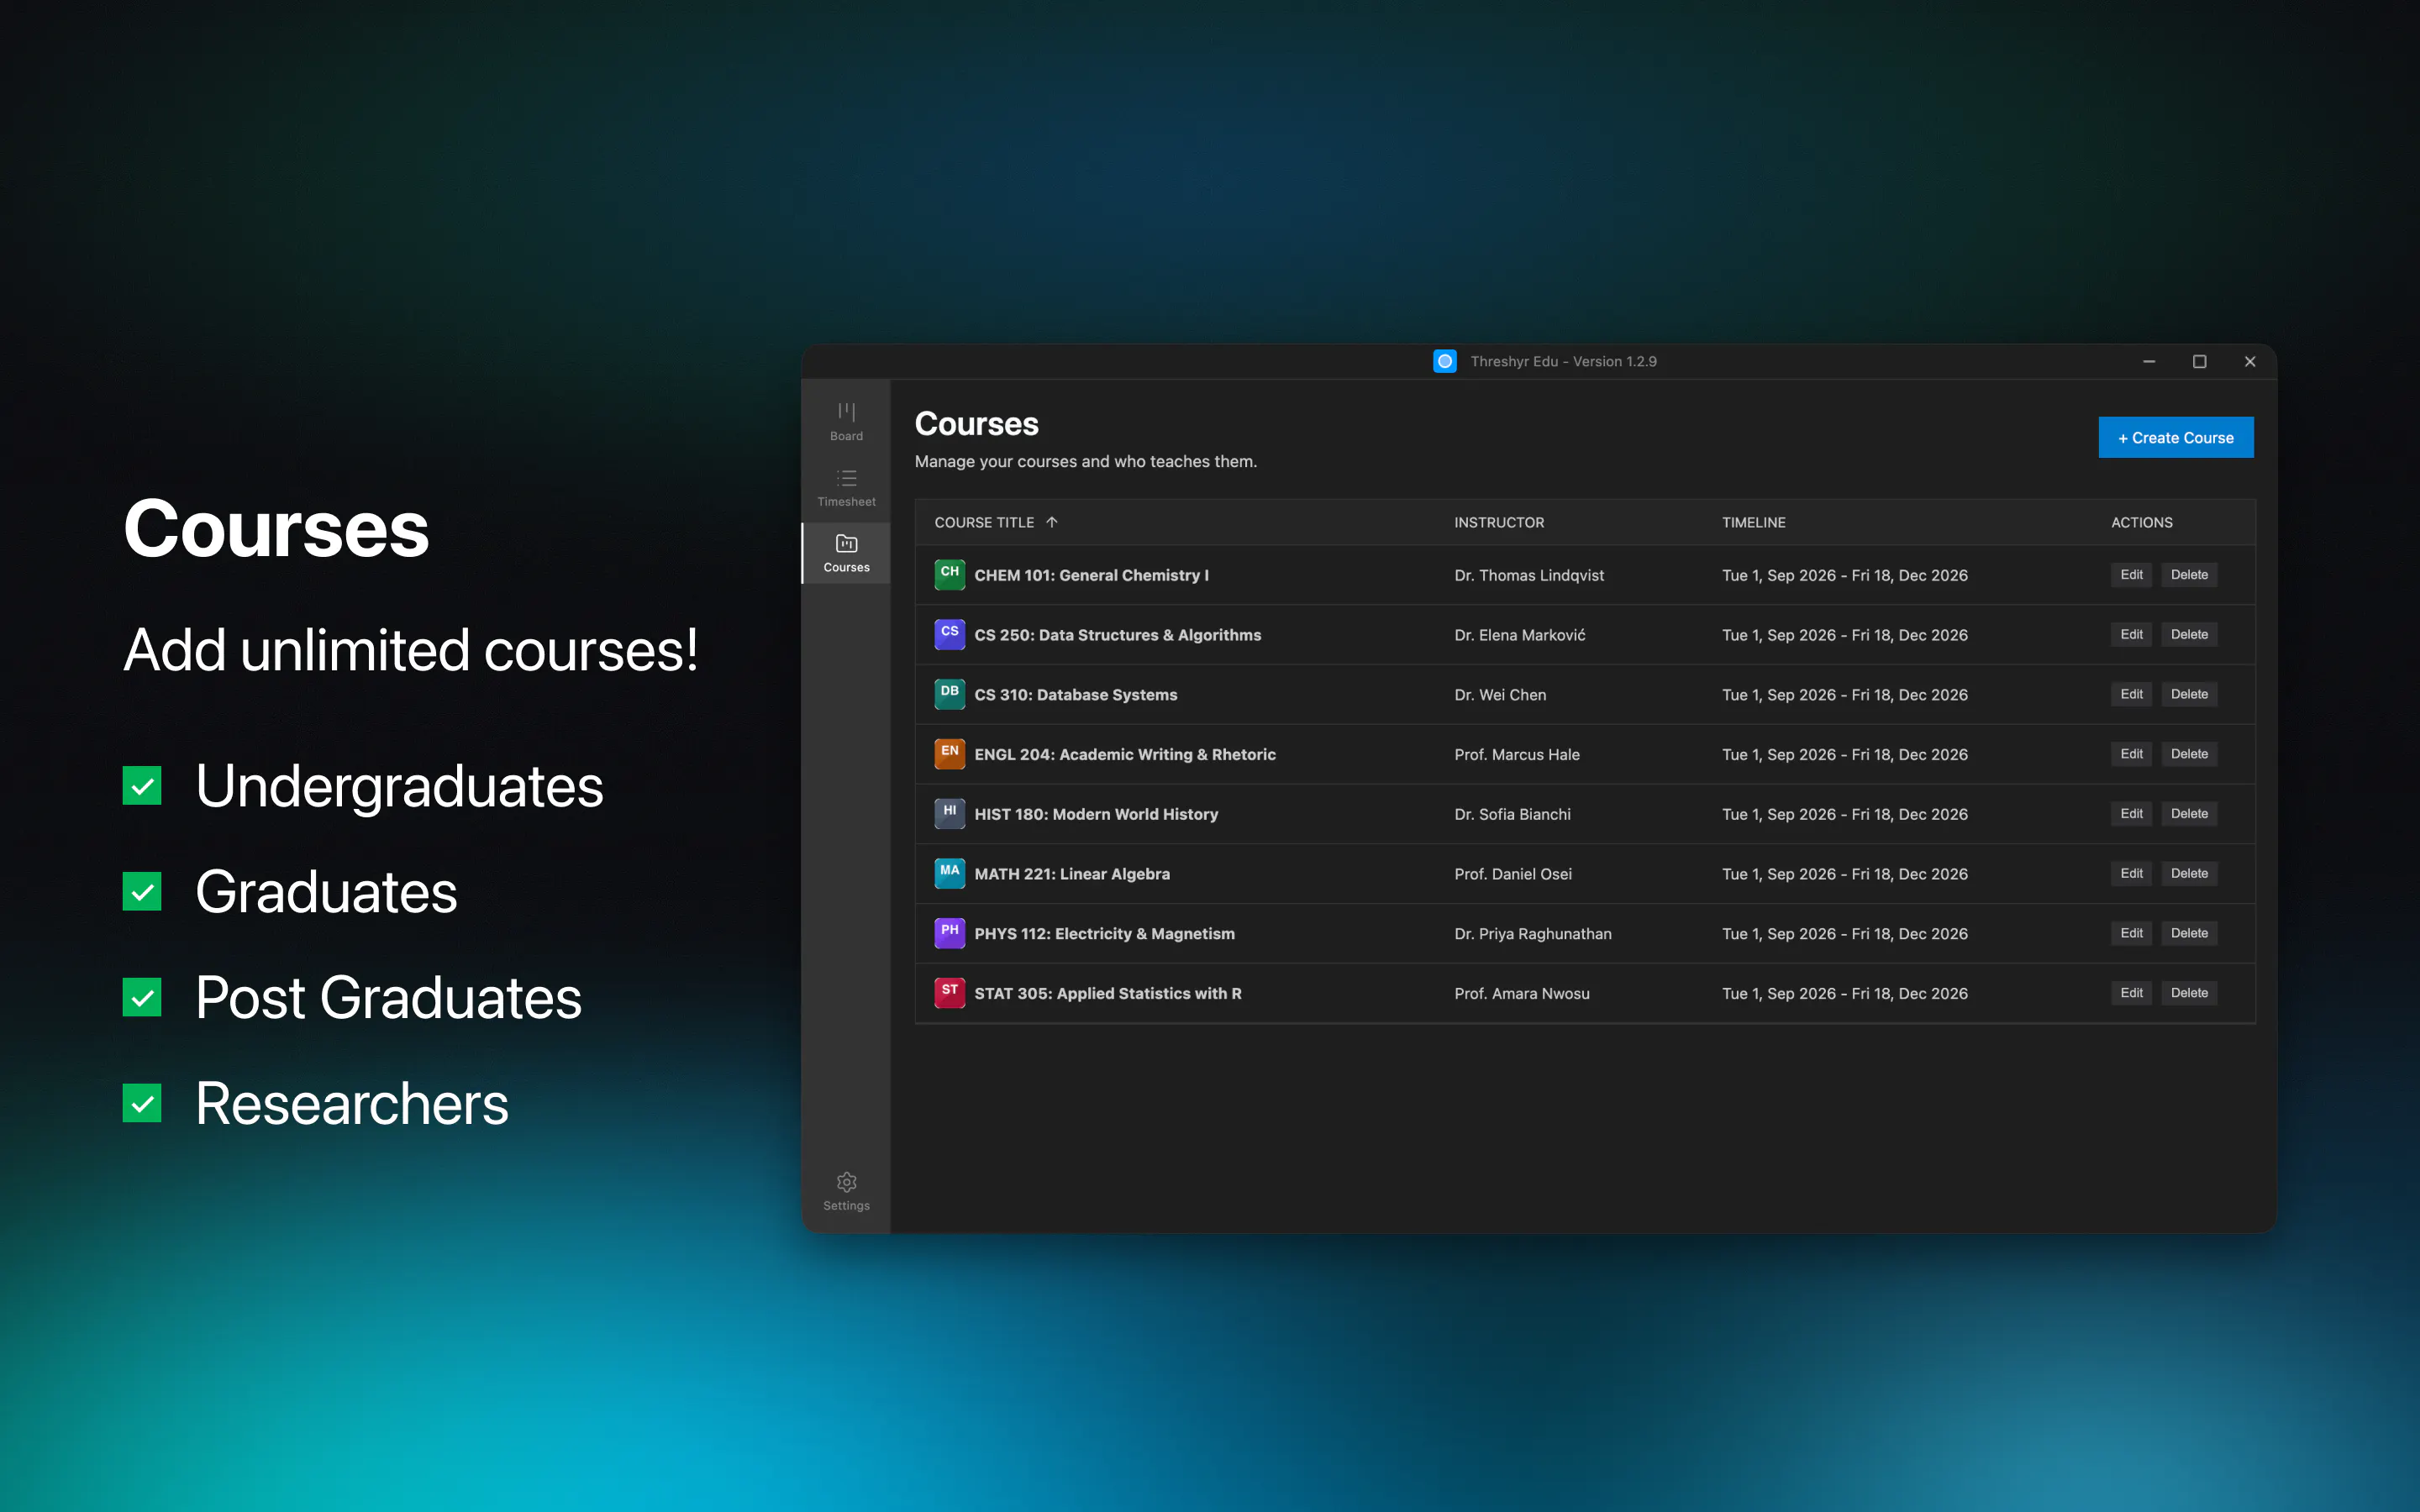
Task: Click the PHYS 112: Electricity & Magnetism title
Action: [x=1104, y=933]
